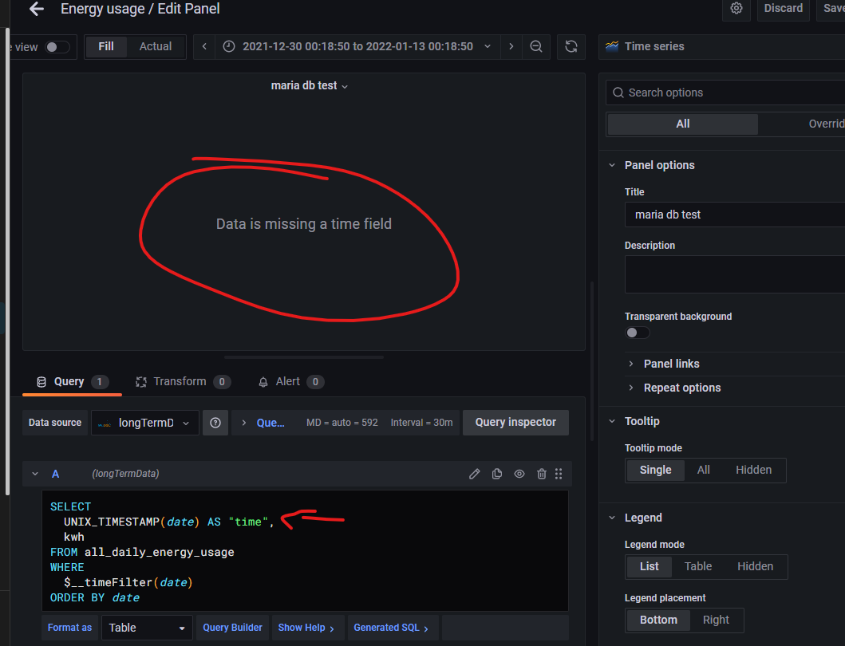Viewport: 845px width, 646px height.
Task: Hide query A with the eye icon
Action: [x=519, y=474]
